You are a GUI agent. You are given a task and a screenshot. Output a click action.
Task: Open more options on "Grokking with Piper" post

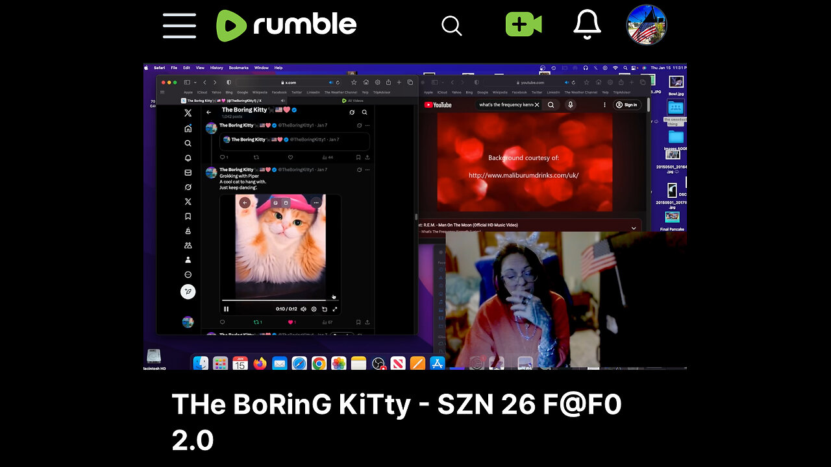(368, 170)
